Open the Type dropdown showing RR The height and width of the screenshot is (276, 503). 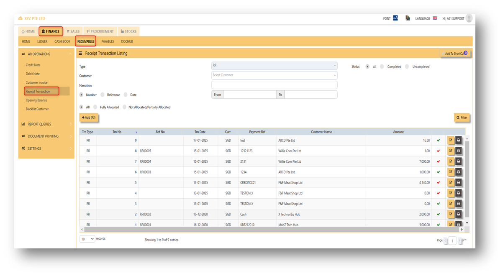click(x=274, y=66)
